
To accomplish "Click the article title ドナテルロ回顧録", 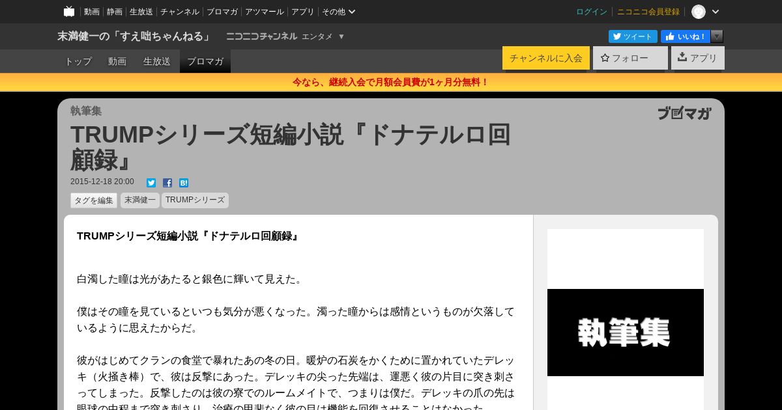I will pyautogui.click(x=291, y=147).
